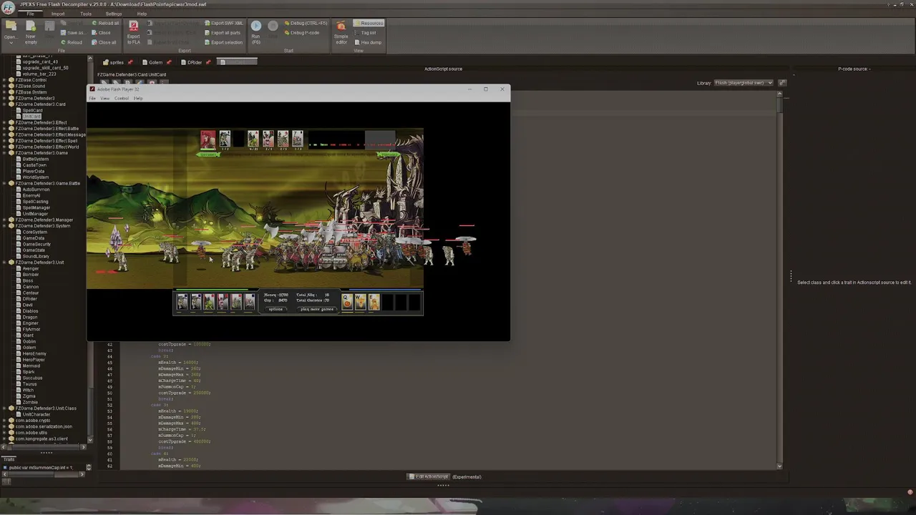Select SpellCard class in tree
The width and height of the screenshot is (916, 515).
tap(32, 110)
